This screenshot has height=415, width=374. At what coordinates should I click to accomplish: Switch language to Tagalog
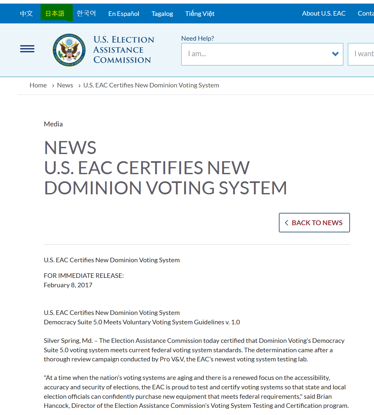tap(162, 14)
